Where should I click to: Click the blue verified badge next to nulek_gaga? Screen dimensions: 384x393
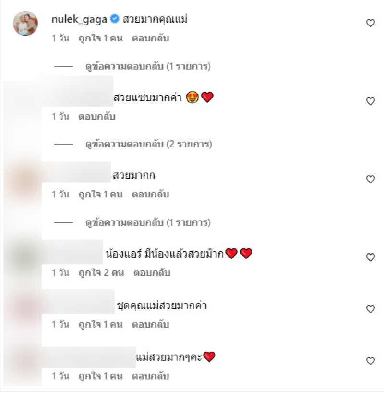click(x=115, y=19)
